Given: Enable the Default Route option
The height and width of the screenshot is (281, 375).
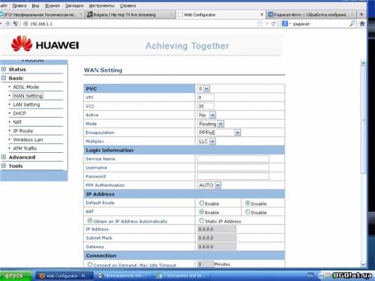Looking at the screenshot, I should pyautogui.click(x=202, y=203).
